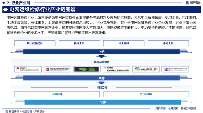The width and height of the screenshot is (203, 113).
Task: Click the down arrow below 上游 banner
Action: pyautogui.click(x=101, y=56)
